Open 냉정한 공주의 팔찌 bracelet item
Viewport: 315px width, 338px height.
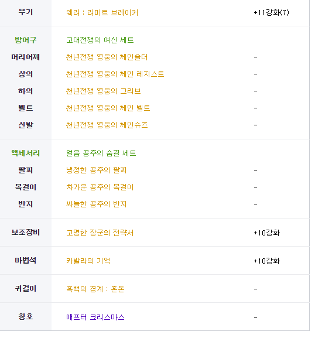pyautogui.click(x=96, y=170)
